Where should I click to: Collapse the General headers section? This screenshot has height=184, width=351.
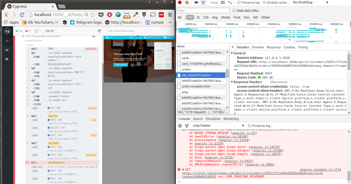click(x=232, y=53)
